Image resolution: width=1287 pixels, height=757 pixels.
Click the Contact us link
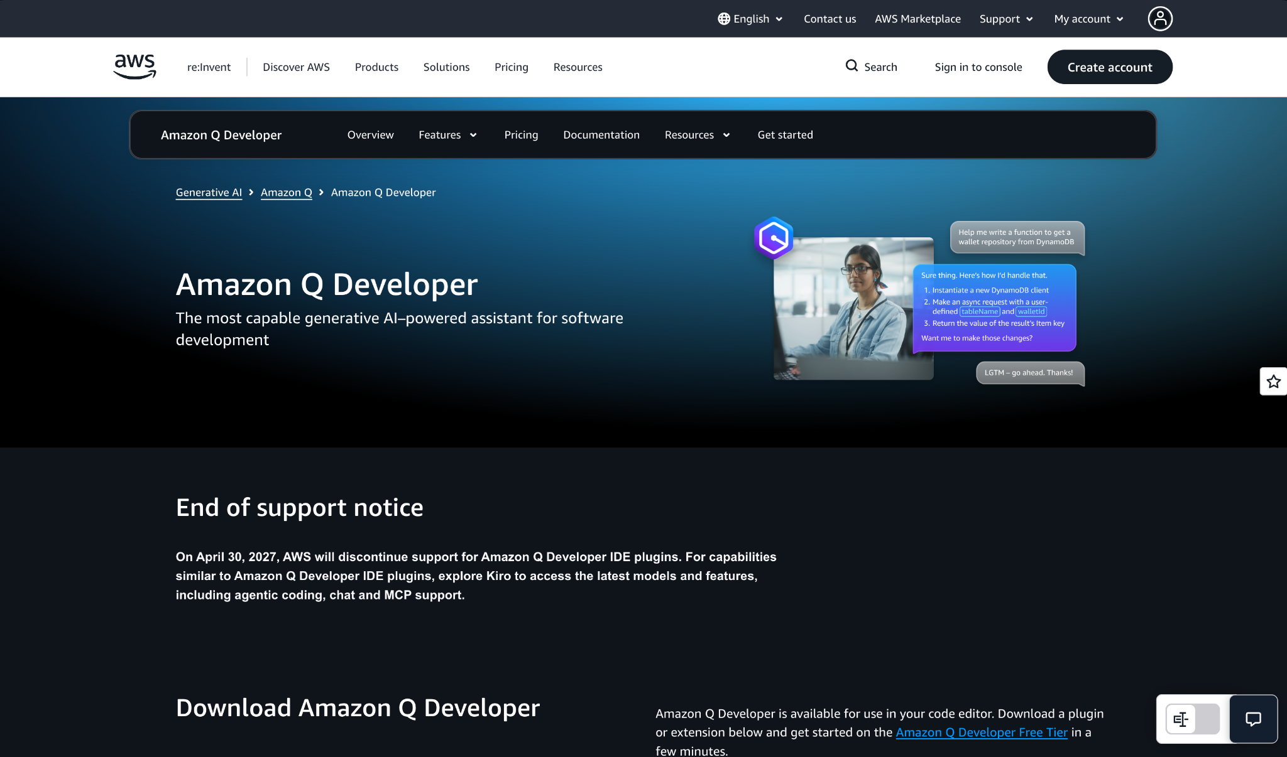[x=830, y=19]
